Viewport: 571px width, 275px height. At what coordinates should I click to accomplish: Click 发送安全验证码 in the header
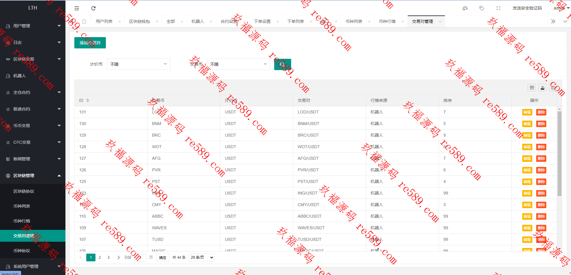tap(527, 8)
